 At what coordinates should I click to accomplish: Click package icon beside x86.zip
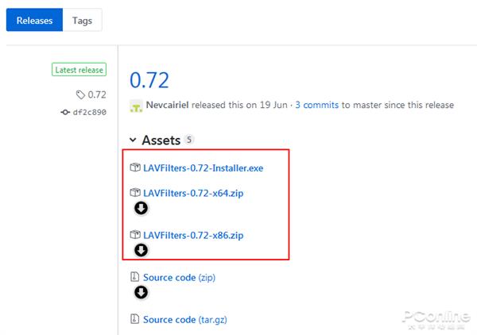pos(135,235)
